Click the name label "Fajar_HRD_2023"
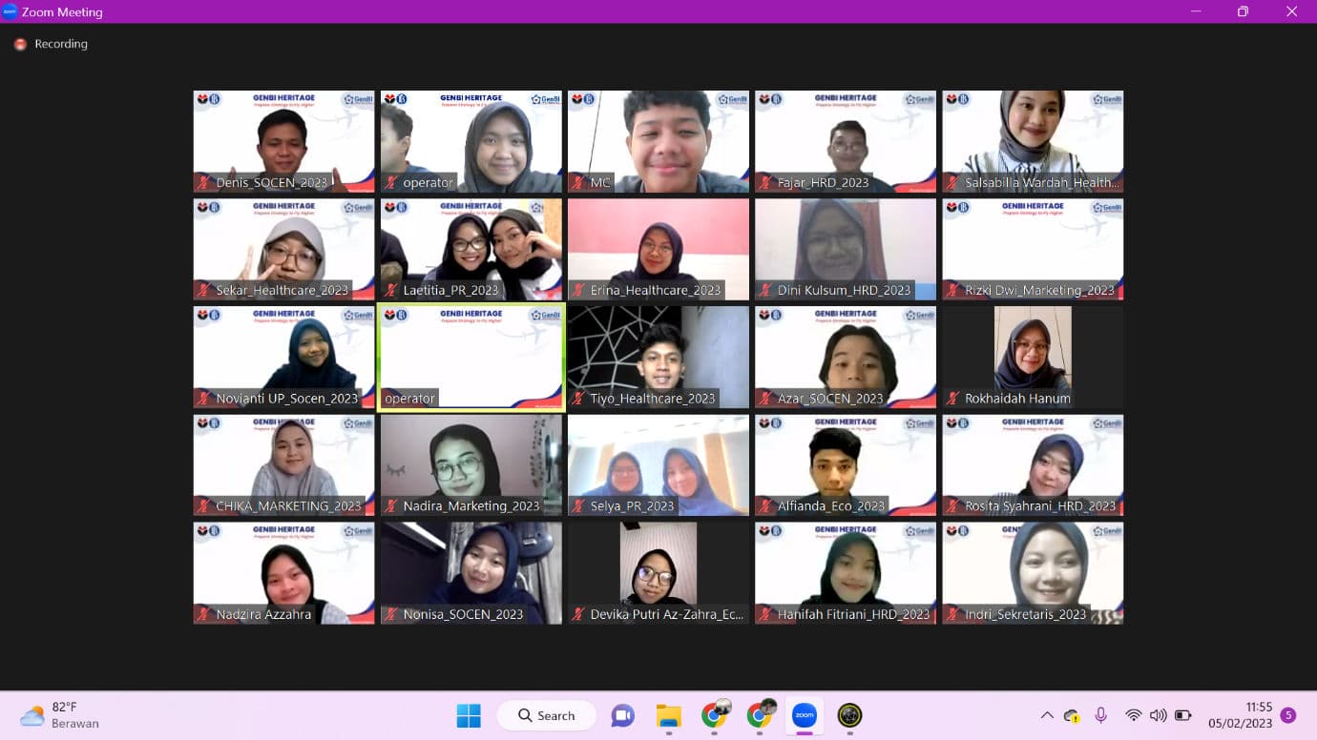 [x=823, y=182]
